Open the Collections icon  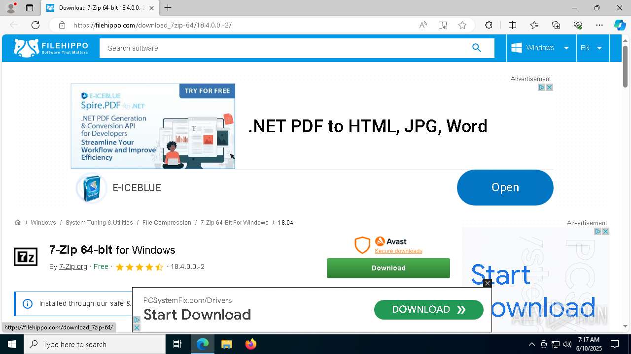[x=556, y=25]
